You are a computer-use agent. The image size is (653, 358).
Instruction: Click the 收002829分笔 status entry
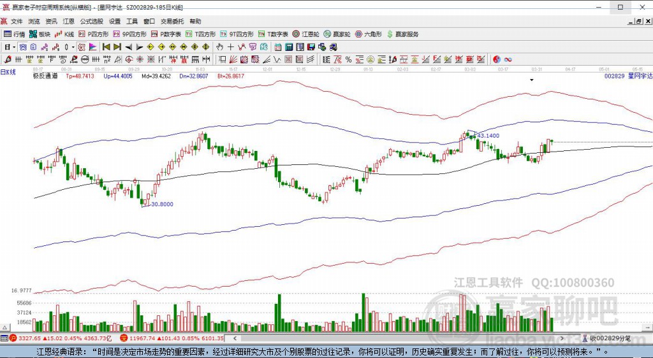[x=607, y=338]
